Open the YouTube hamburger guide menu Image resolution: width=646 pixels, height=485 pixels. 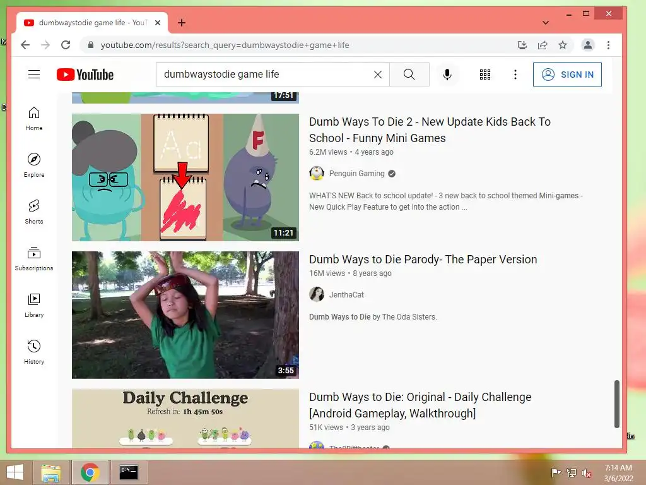[x=34, y=75]
